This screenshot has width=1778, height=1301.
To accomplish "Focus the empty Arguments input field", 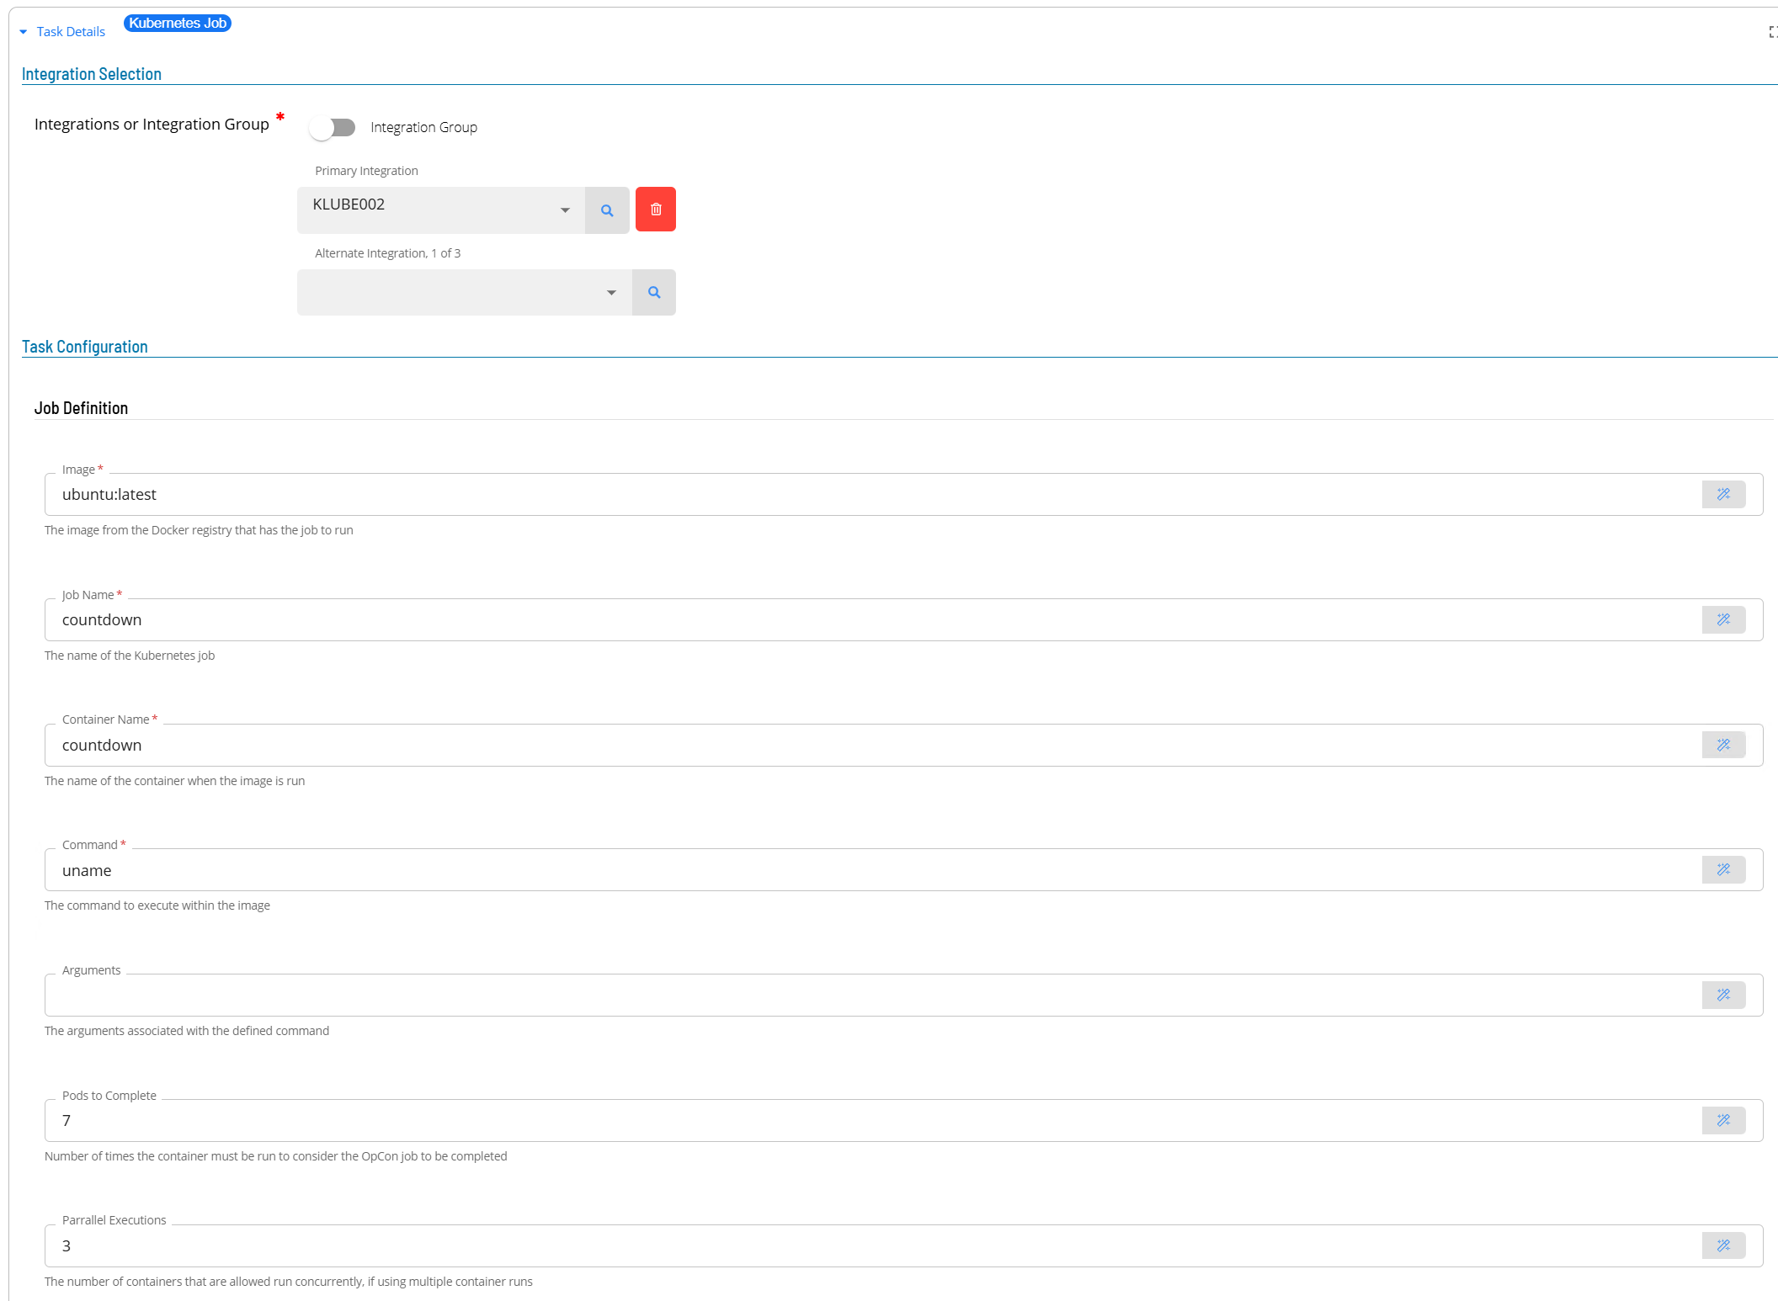I will (842, 996).
